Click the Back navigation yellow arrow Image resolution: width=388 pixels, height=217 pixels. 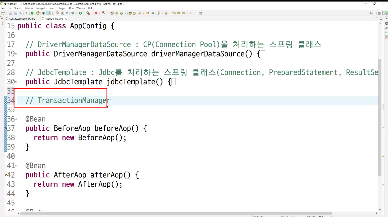pos(183,13)
